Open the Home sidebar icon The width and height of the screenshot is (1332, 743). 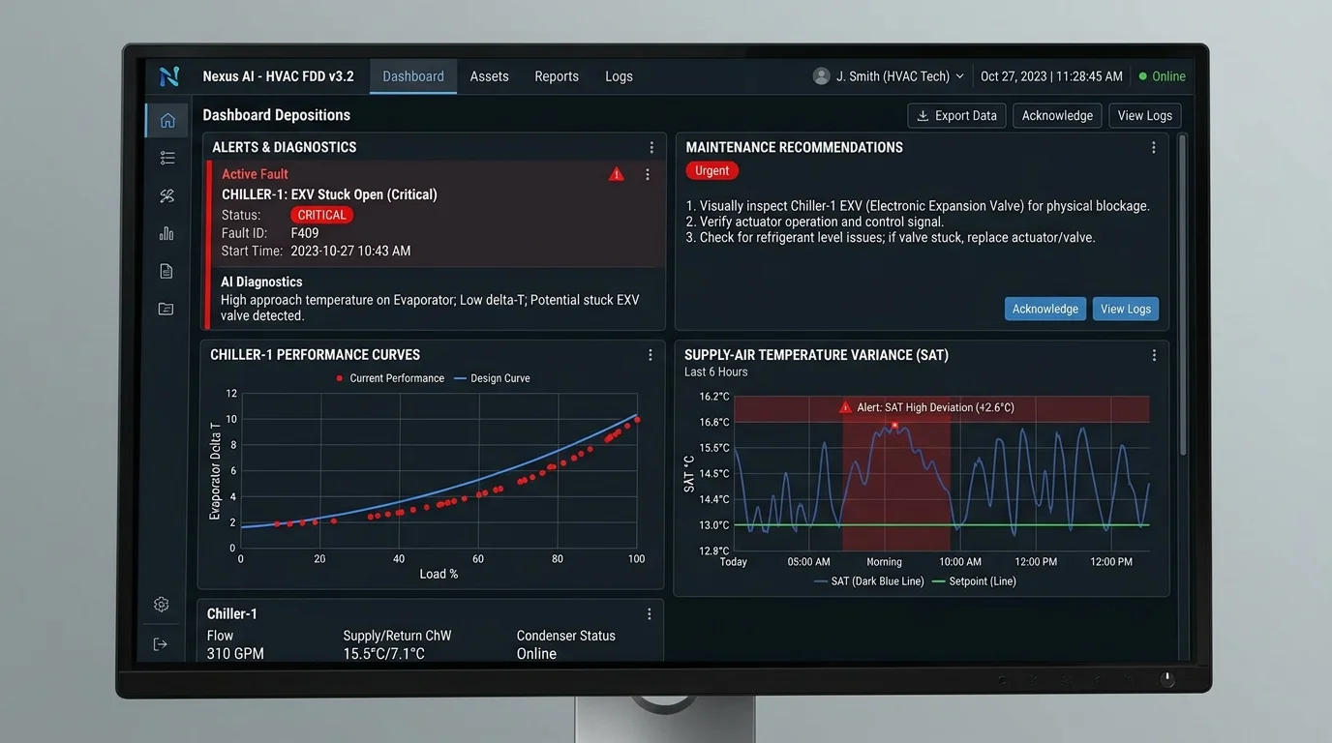(x=167, y=120)
